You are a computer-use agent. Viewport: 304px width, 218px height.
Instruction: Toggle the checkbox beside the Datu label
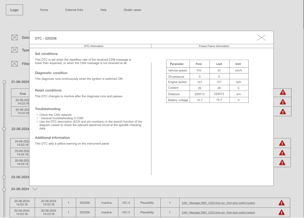(15, 38)
